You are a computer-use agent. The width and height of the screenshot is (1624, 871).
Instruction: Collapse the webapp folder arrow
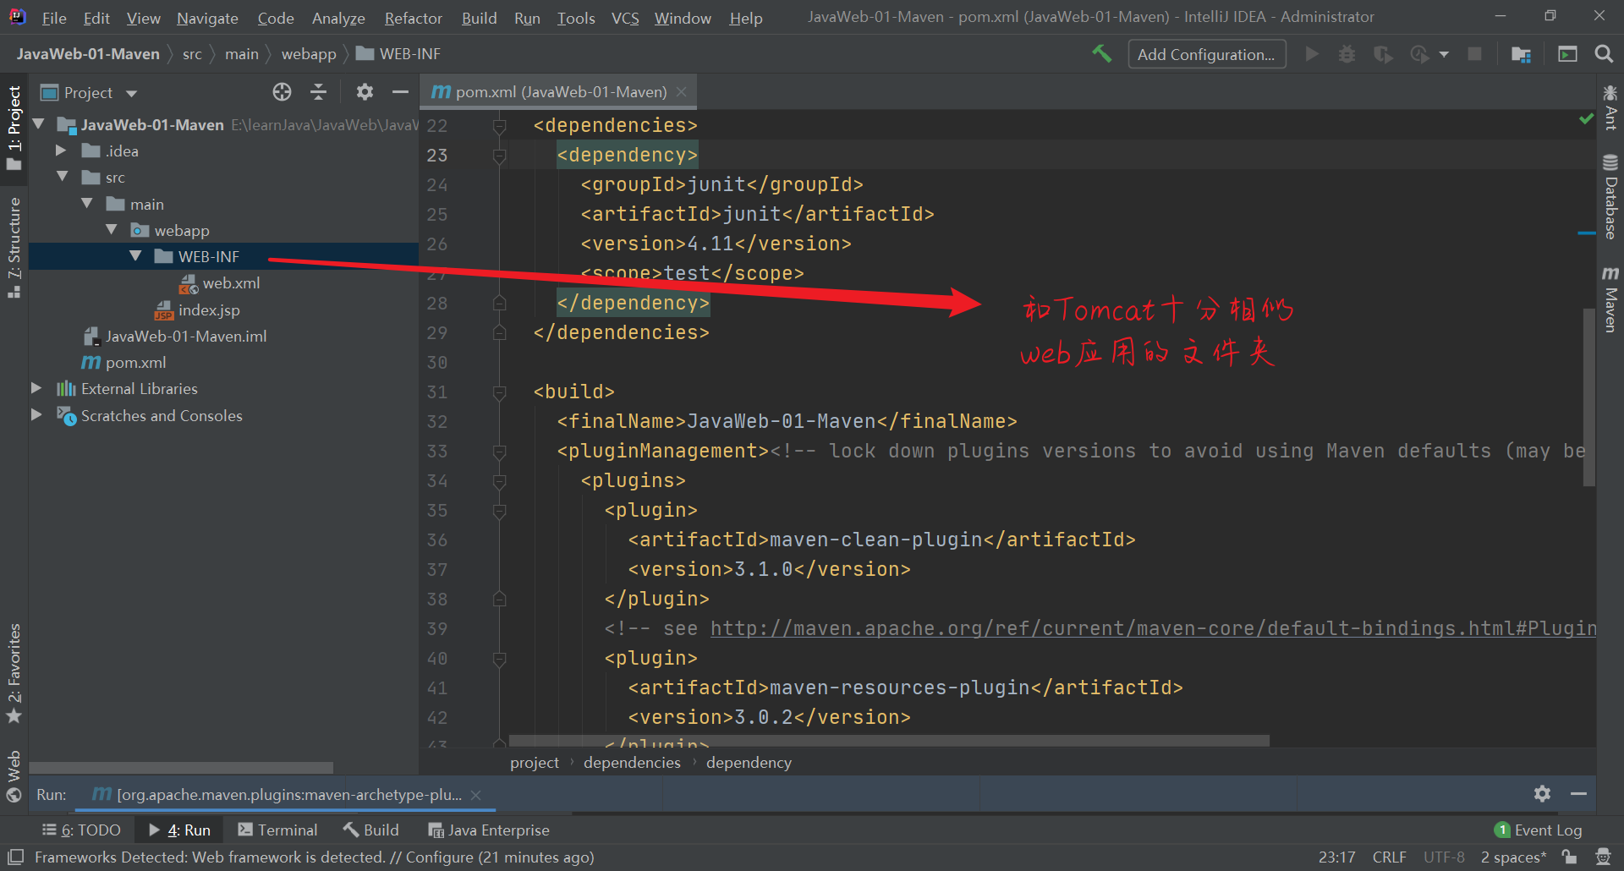click(112, 230)
